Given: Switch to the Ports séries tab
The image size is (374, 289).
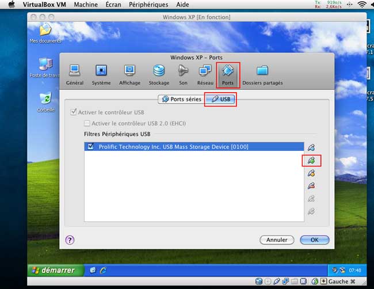Looking at the screenshot, I should [181, 99].
